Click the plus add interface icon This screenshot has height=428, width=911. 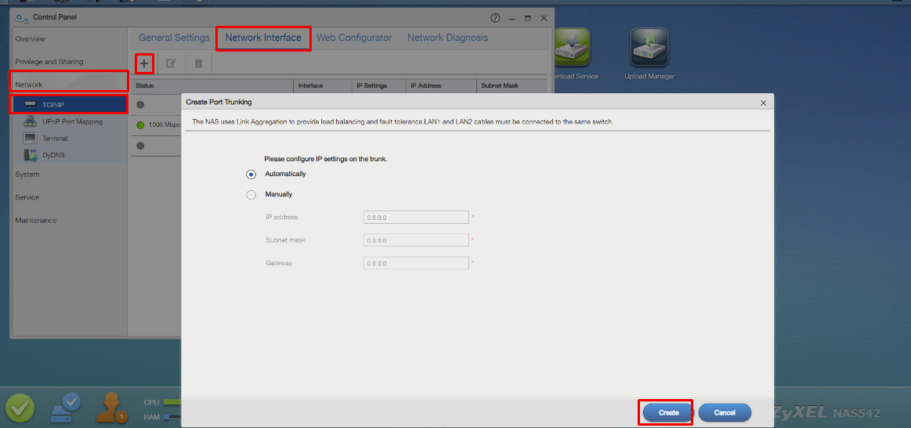click(145, 63)
